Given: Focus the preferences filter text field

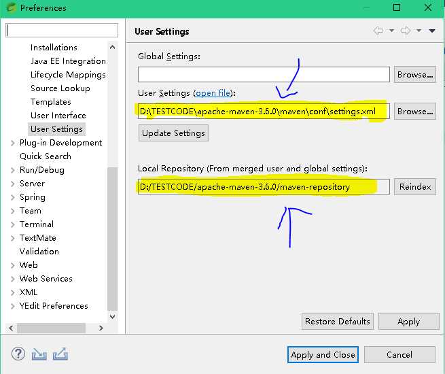Looking at the screenshot, I should pyautogui.click(x=62, y=30).
